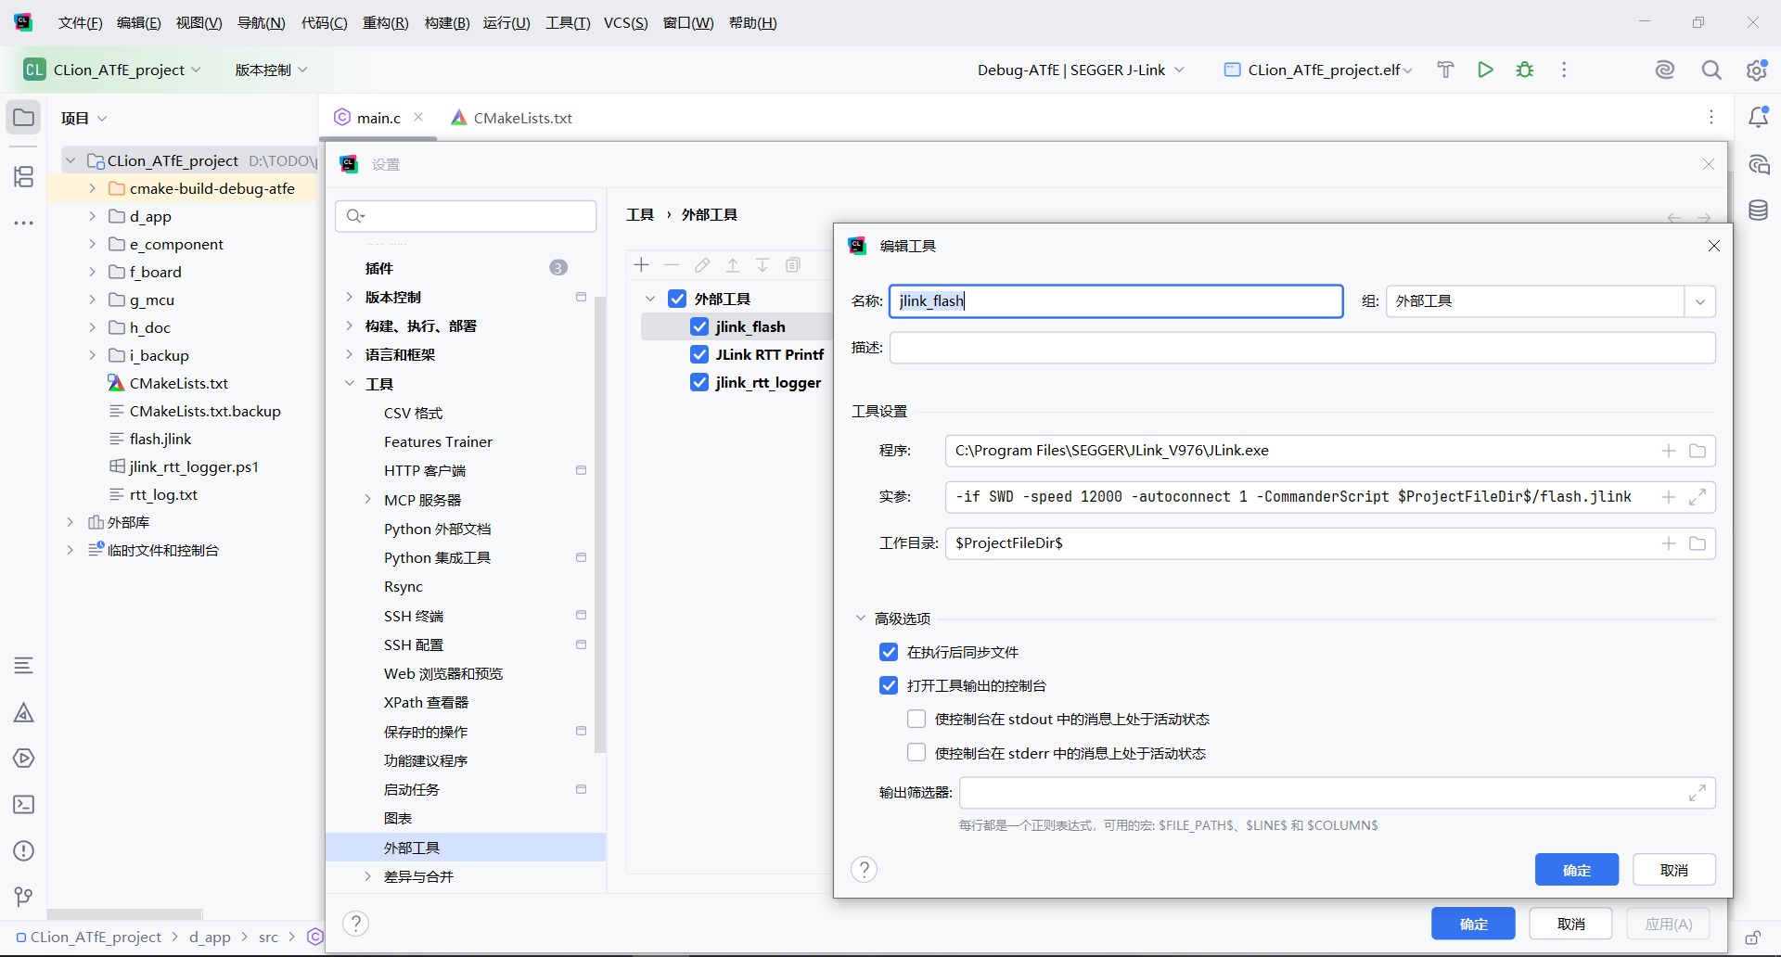
Task: Open the Project tool window folder icon
Action: 24,118
